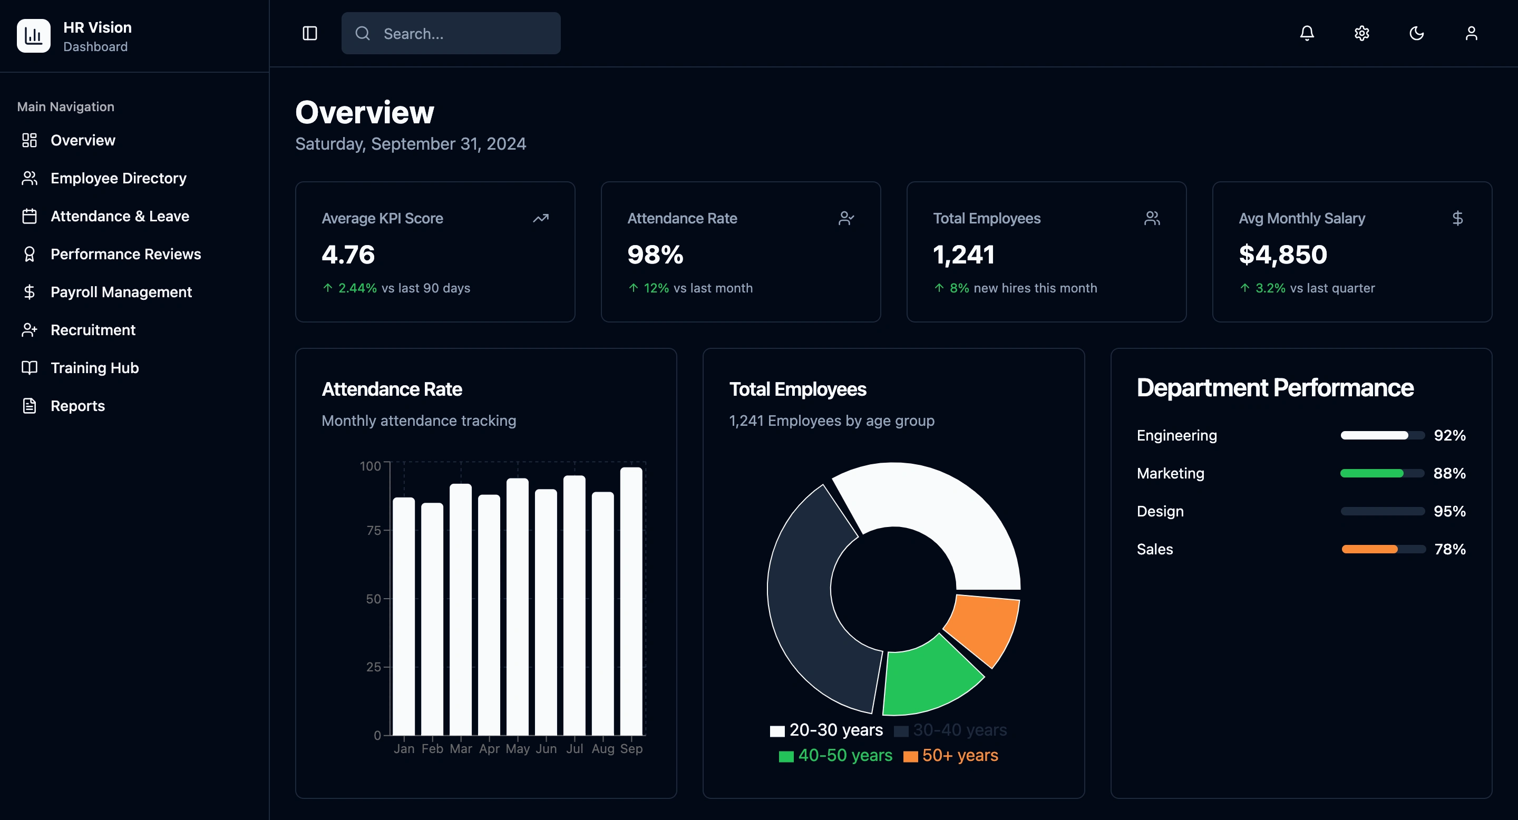Toggle the 40-50 years legend entry
This screenshot has width=1518, height=820.
835,756
